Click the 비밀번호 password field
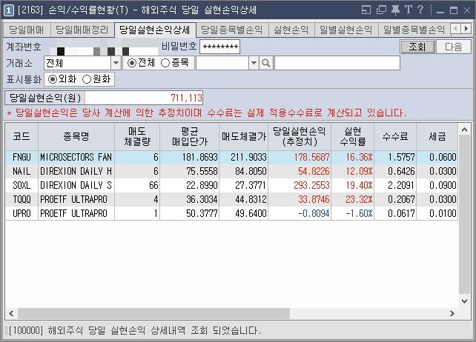The height and width of the screenshot is (342, 476). [x=219, y=47]
